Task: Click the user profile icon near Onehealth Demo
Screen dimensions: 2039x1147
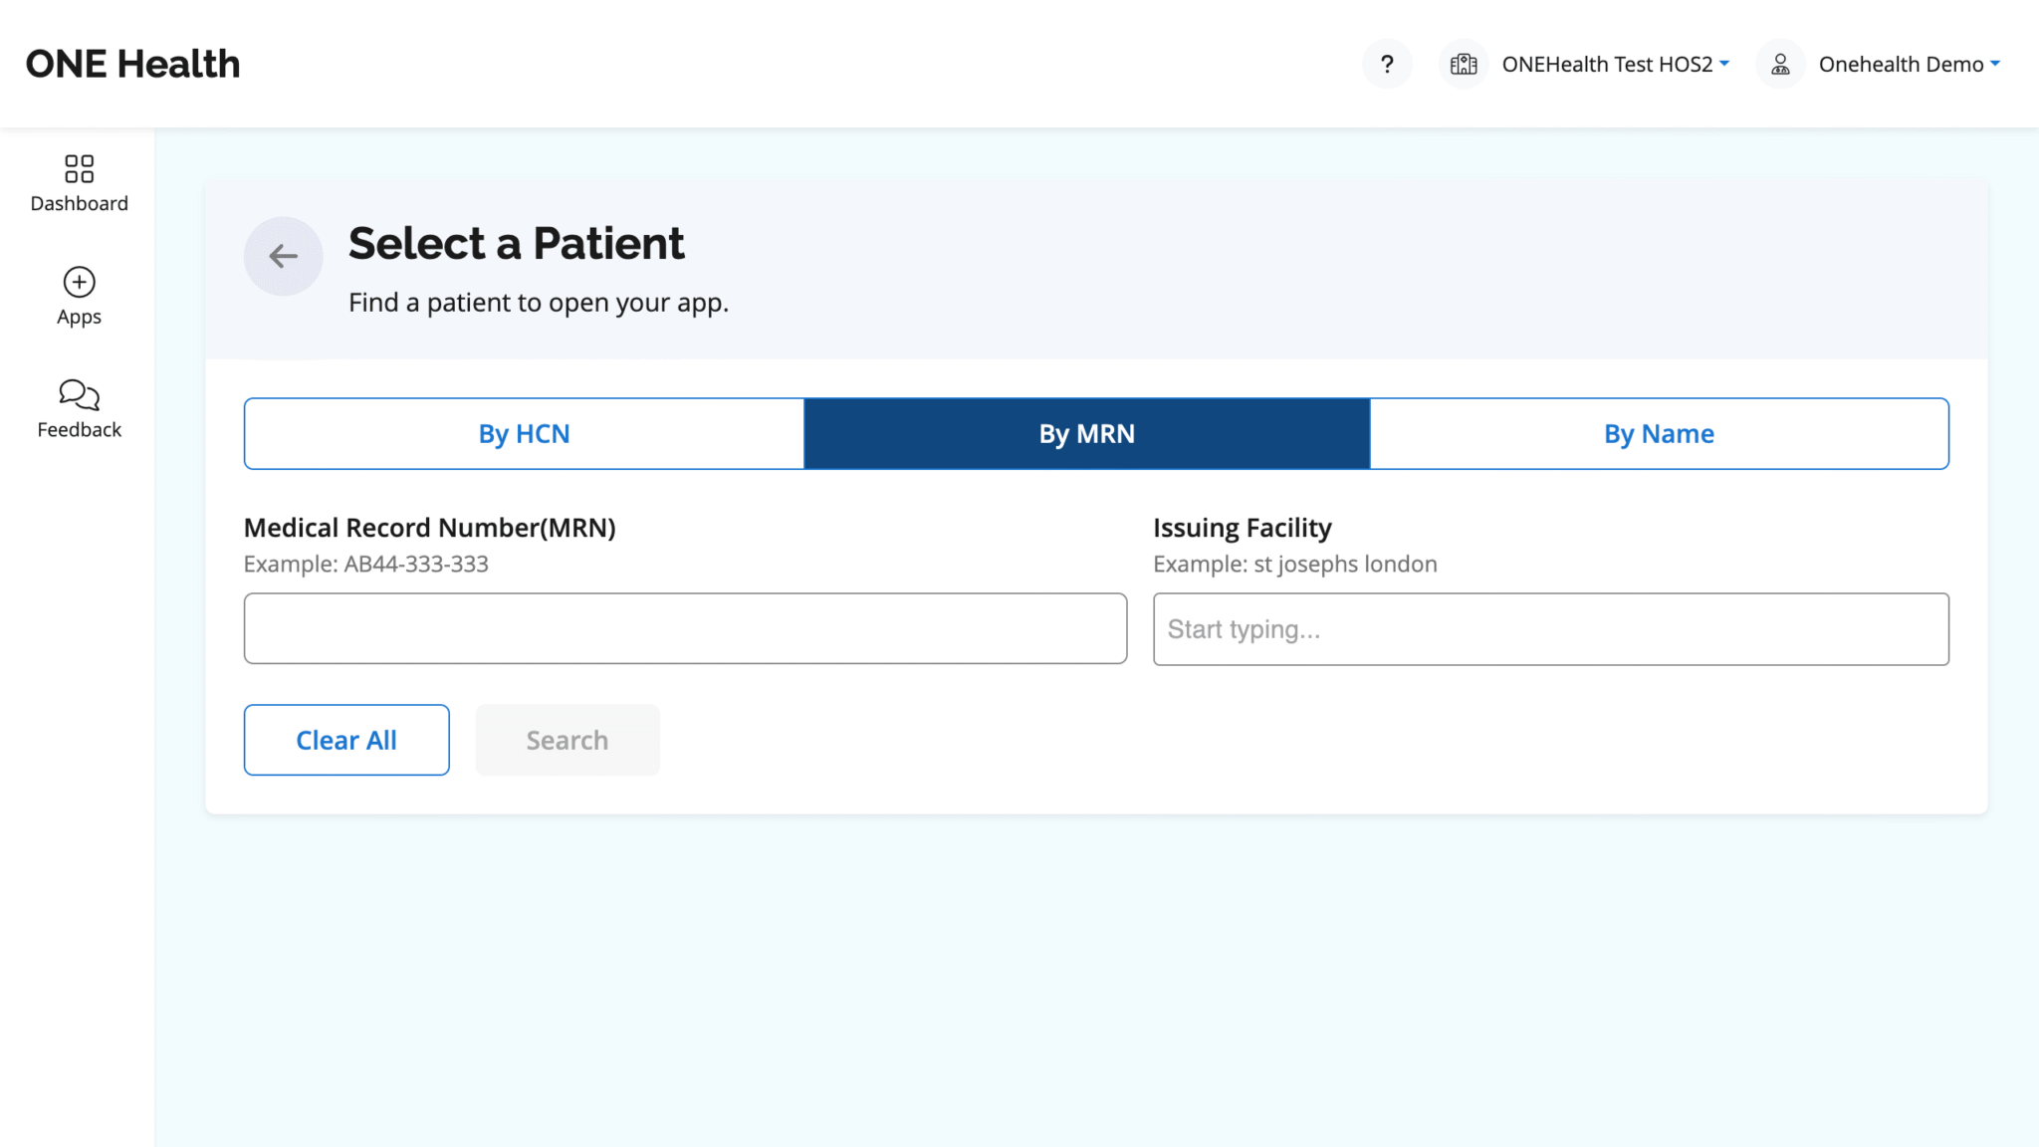Action: (1778, 63)
